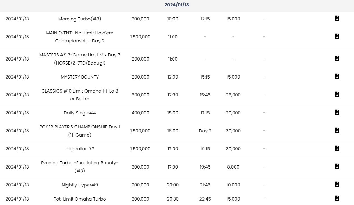354x205 pixels.
Task: Download the CLASSICS #10 Omaha Hi-Lo file
Action: pyautogui.click(x=337, y=95)
